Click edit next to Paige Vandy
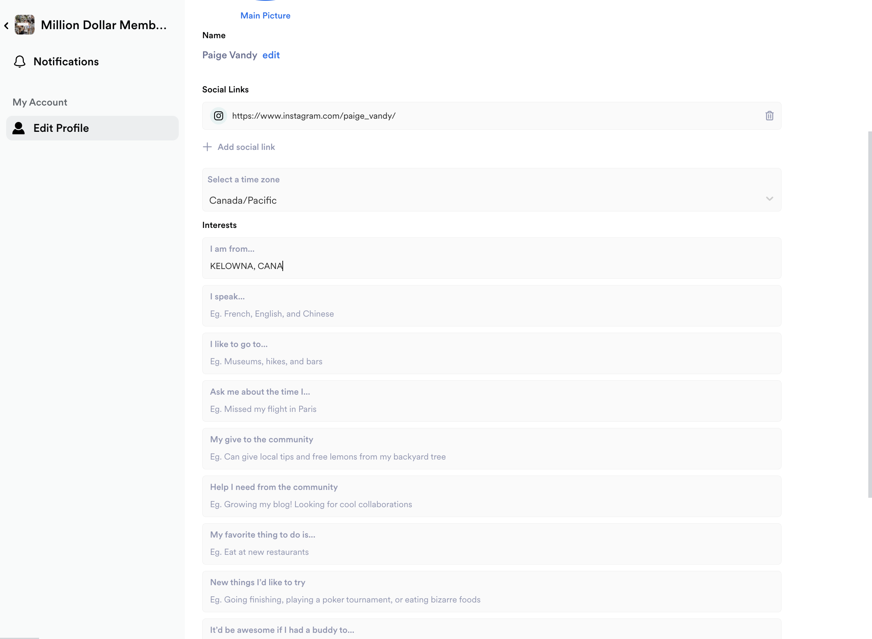The height and width of the screenshot is (639, 872). [271, 55]
